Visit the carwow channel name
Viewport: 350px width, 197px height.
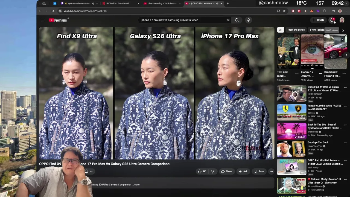point(311,113)
